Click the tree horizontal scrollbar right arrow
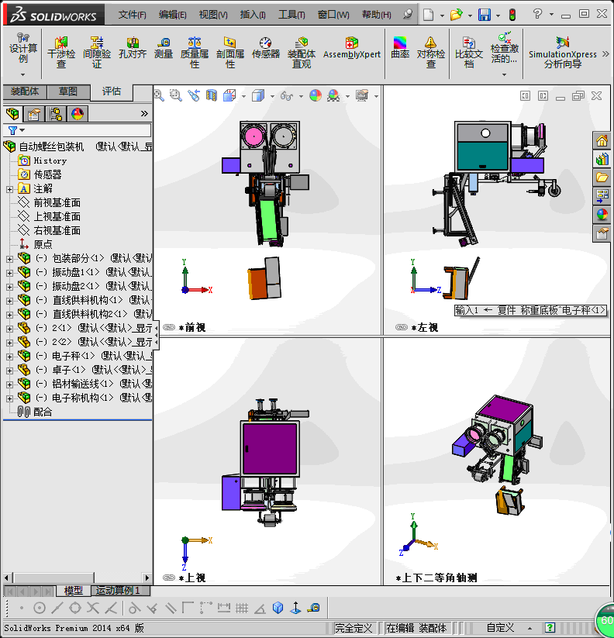 [x=147, y=578]
